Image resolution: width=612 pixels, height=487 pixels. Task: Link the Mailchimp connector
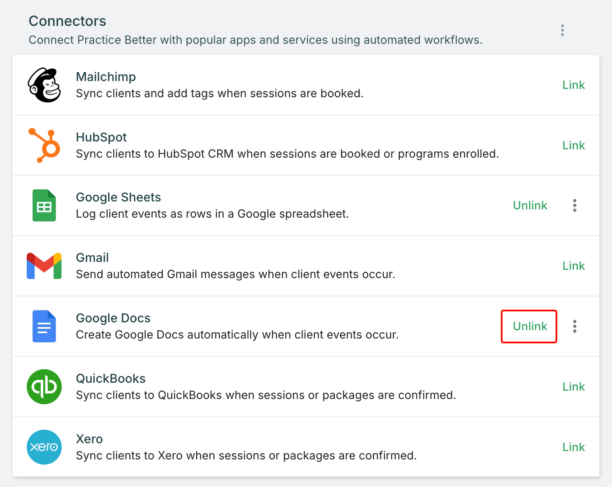click(573, 85)
